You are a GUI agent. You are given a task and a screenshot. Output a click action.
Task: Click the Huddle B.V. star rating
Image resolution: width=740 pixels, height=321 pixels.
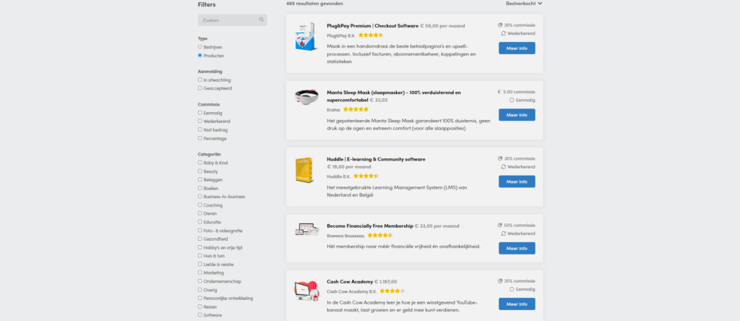(x=366, y=176)
